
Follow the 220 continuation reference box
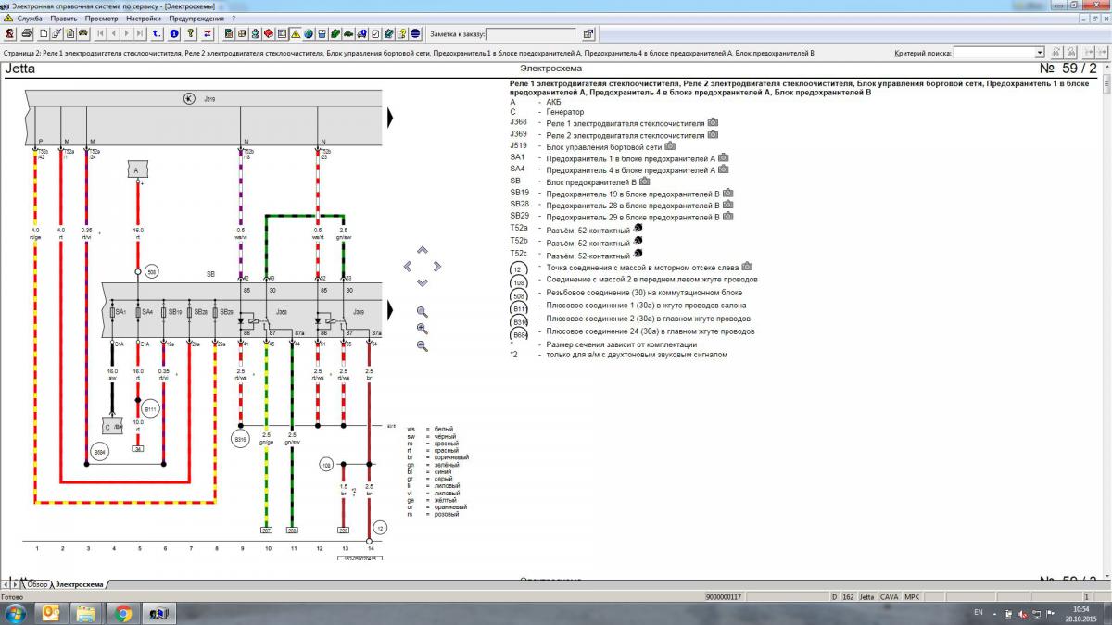click(x=344, y=531)
